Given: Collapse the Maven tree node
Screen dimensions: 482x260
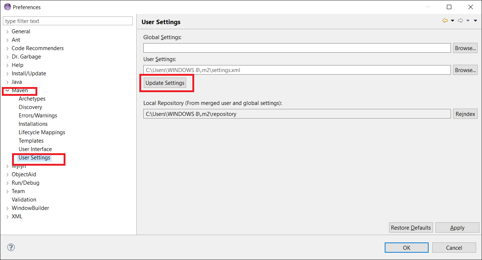Looking at the screenshot, I should coord(7,90).
